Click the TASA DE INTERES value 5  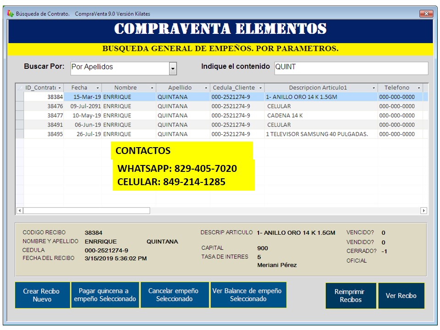[259, 257]
